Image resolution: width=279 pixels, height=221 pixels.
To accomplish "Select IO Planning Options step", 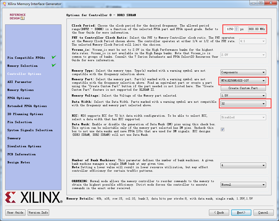I will [x=25, y=114].
